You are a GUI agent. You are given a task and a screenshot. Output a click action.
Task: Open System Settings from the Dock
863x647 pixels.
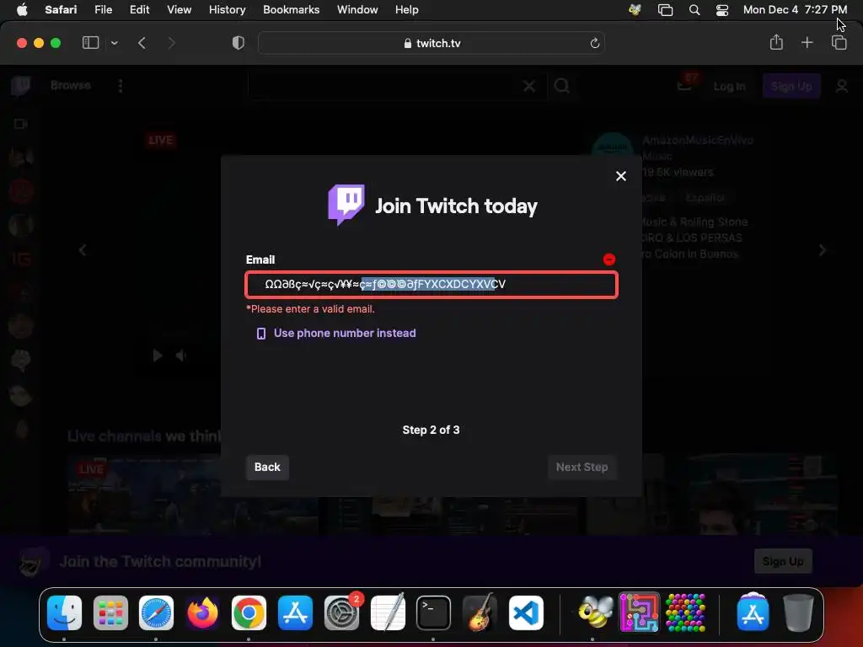click(x=341, y=612)
